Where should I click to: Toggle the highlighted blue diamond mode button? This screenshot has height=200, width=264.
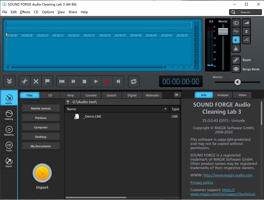pyautogui.click(x=236, y=40)
